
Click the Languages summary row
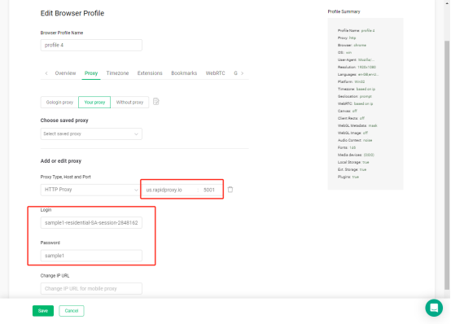pyautogui.click(x=358, y=75)
